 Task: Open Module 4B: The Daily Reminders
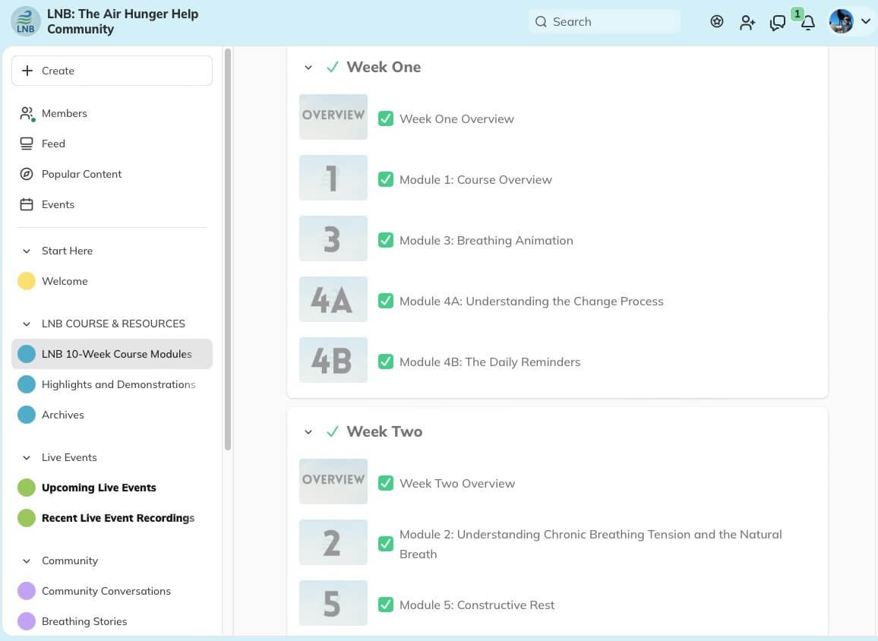pyautogui.click(x=490, y=362)
